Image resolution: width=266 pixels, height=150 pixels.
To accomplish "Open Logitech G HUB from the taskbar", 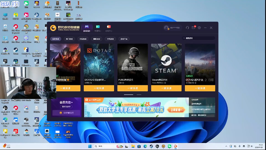I will point(157,146).
